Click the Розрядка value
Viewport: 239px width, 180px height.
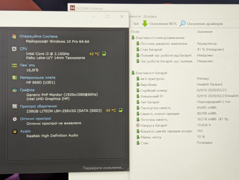(x=204, y=143)
